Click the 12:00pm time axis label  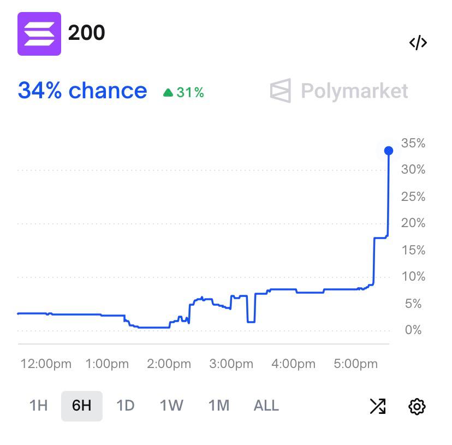(x=46, y=364)
